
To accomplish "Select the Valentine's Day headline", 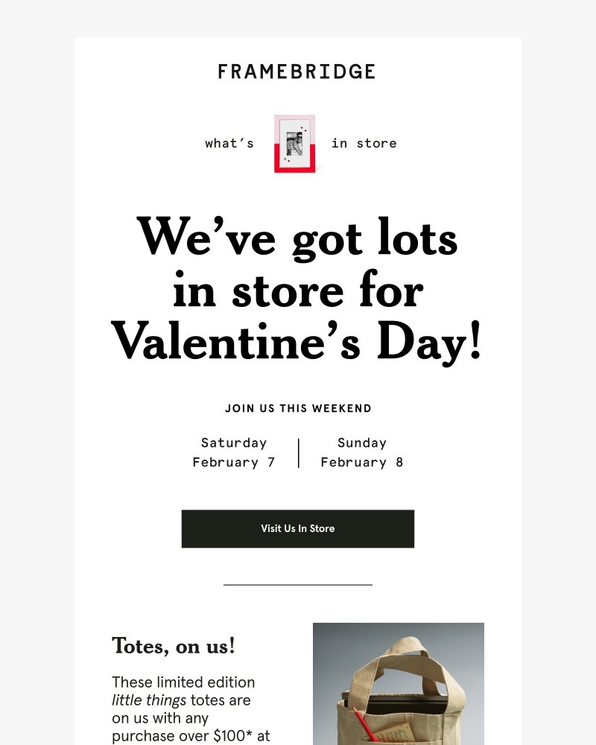I will [x=297, y=291].
